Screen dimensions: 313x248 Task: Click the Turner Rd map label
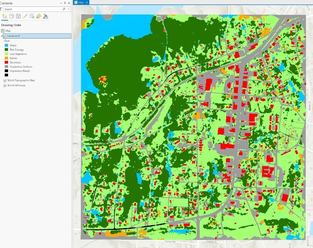coord(170,241)
